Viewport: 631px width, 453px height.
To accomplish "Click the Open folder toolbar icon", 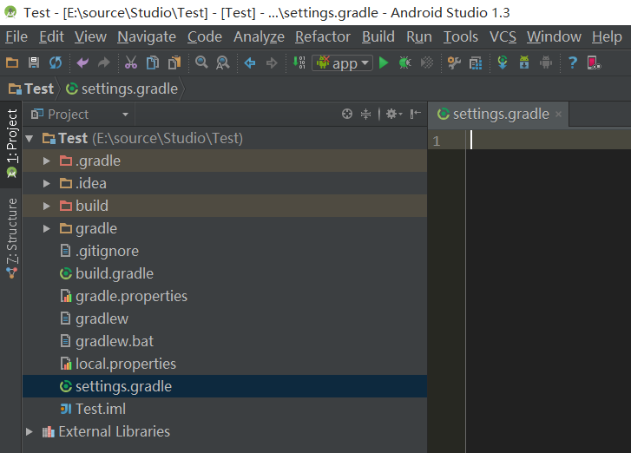I will coord(12,62).
